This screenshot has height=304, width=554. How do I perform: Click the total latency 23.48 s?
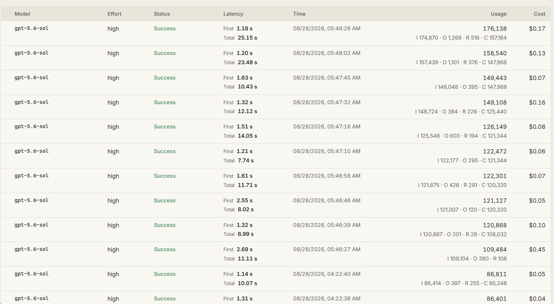pyautogui.click(x=248, y=62)
